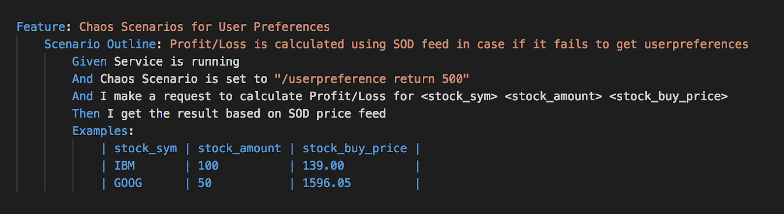Click the "/userpreference return 500" string
The width and height of the screenshot is (784, 214).
(x=372, y=79)
